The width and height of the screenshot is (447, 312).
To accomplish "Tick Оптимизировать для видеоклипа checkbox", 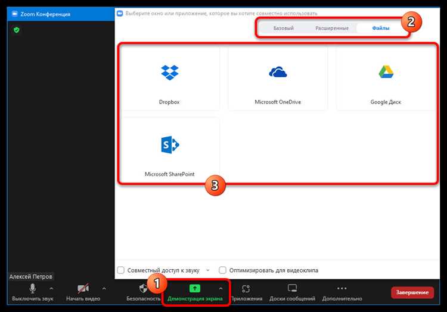I will [x=223, y=270].
